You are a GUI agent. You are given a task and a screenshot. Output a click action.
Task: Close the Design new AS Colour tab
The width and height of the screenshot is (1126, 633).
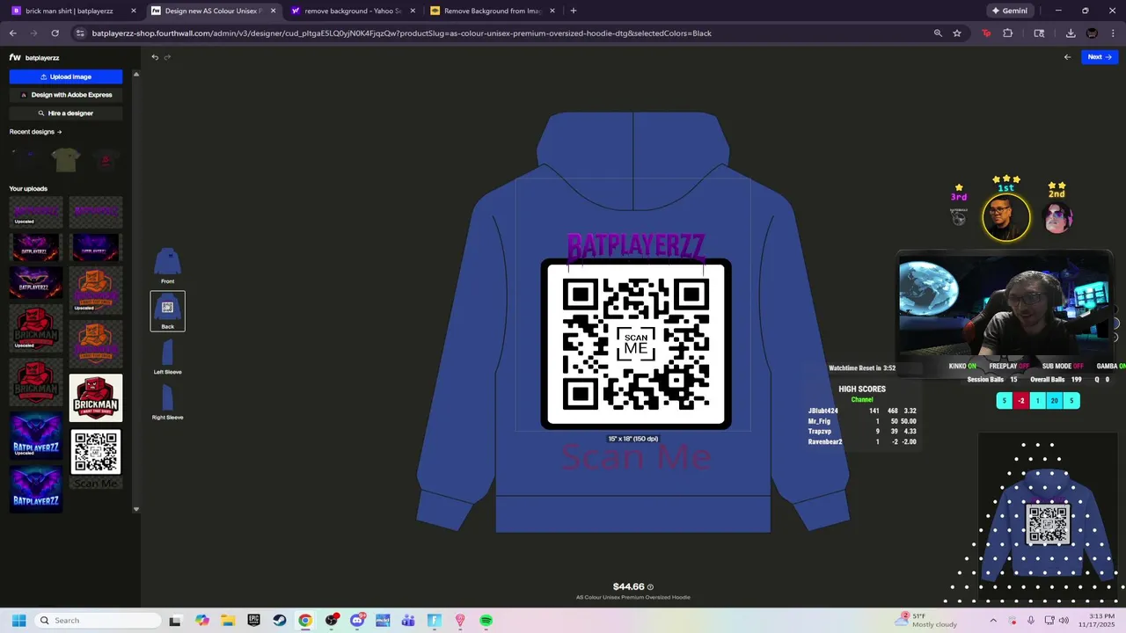click(x=273, y=11)
